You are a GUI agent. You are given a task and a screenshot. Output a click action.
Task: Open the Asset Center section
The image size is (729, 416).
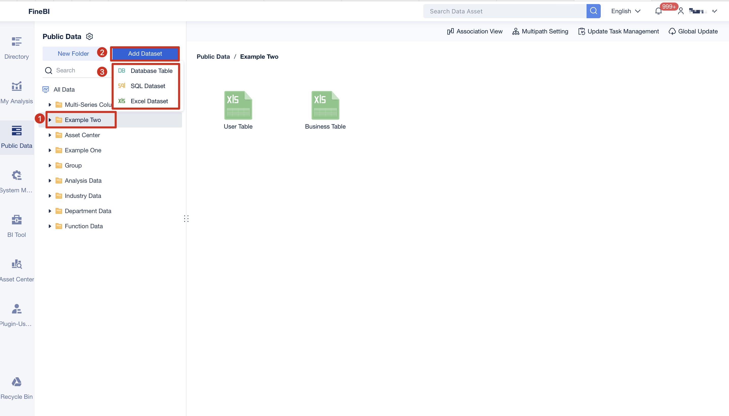coord(16,270)
